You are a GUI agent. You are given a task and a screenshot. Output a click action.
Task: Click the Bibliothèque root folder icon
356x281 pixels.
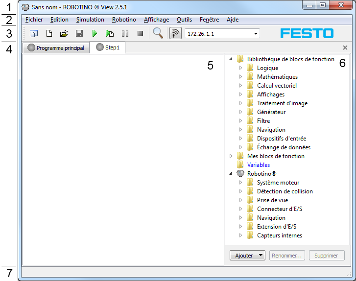pos(240,59)
